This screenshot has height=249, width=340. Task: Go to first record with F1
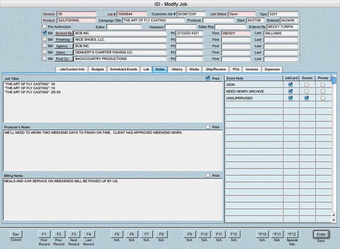click(44, 234)
